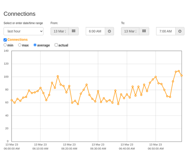This screenshot has height=151, width=188.
Task: Click the highest data point near 06:58 AM
Action: click(179, 71)
